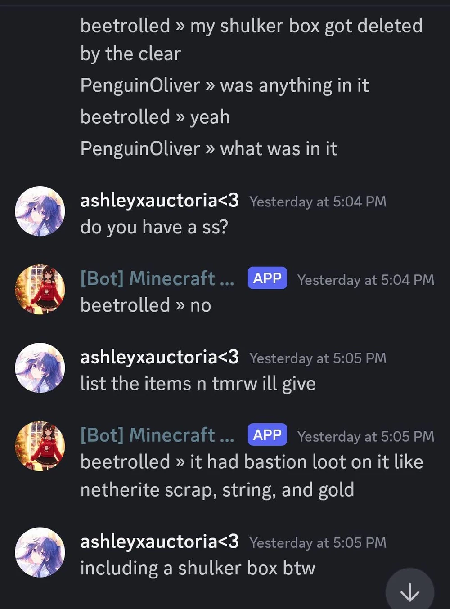Tap the bot avatar beside "beetrolled » no"
Screen dimensions: 450x609
coord(40,290)
